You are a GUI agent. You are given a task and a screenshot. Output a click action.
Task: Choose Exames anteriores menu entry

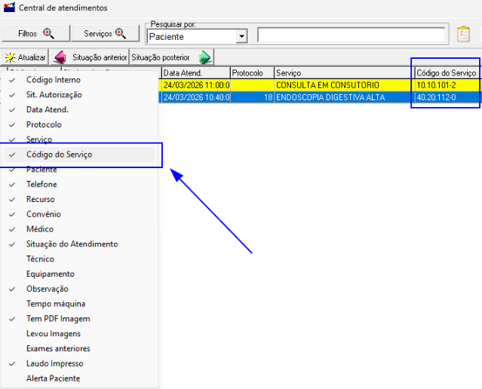pos(58,348)
